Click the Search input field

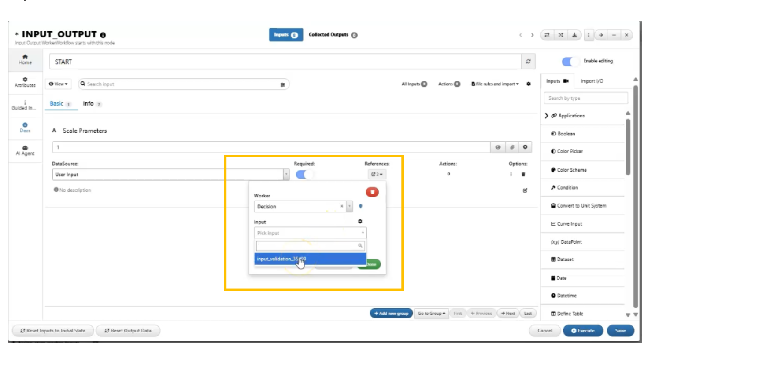(184, 84)
